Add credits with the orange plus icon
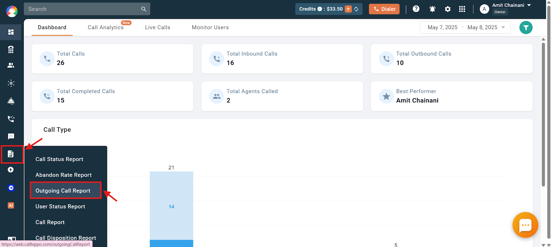Viewport: 551px width, 247px height. (x=348, y=9)
